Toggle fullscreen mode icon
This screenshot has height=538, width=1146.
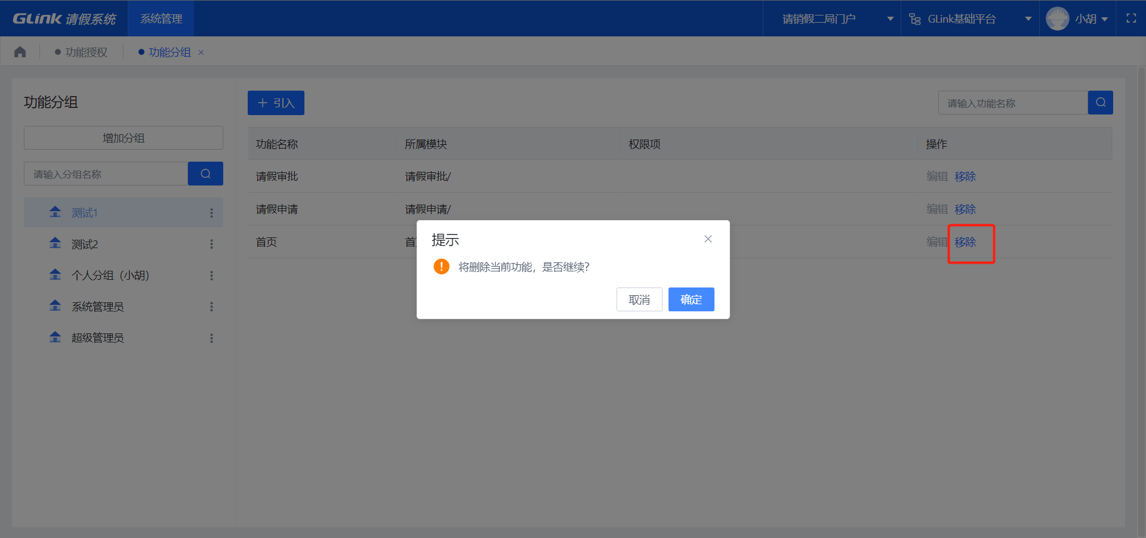[1131, 18]
